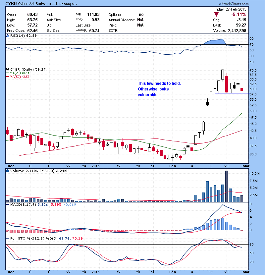
Task: Click the Friday 27-Feb-2015 date label
Action: (230, 9)
